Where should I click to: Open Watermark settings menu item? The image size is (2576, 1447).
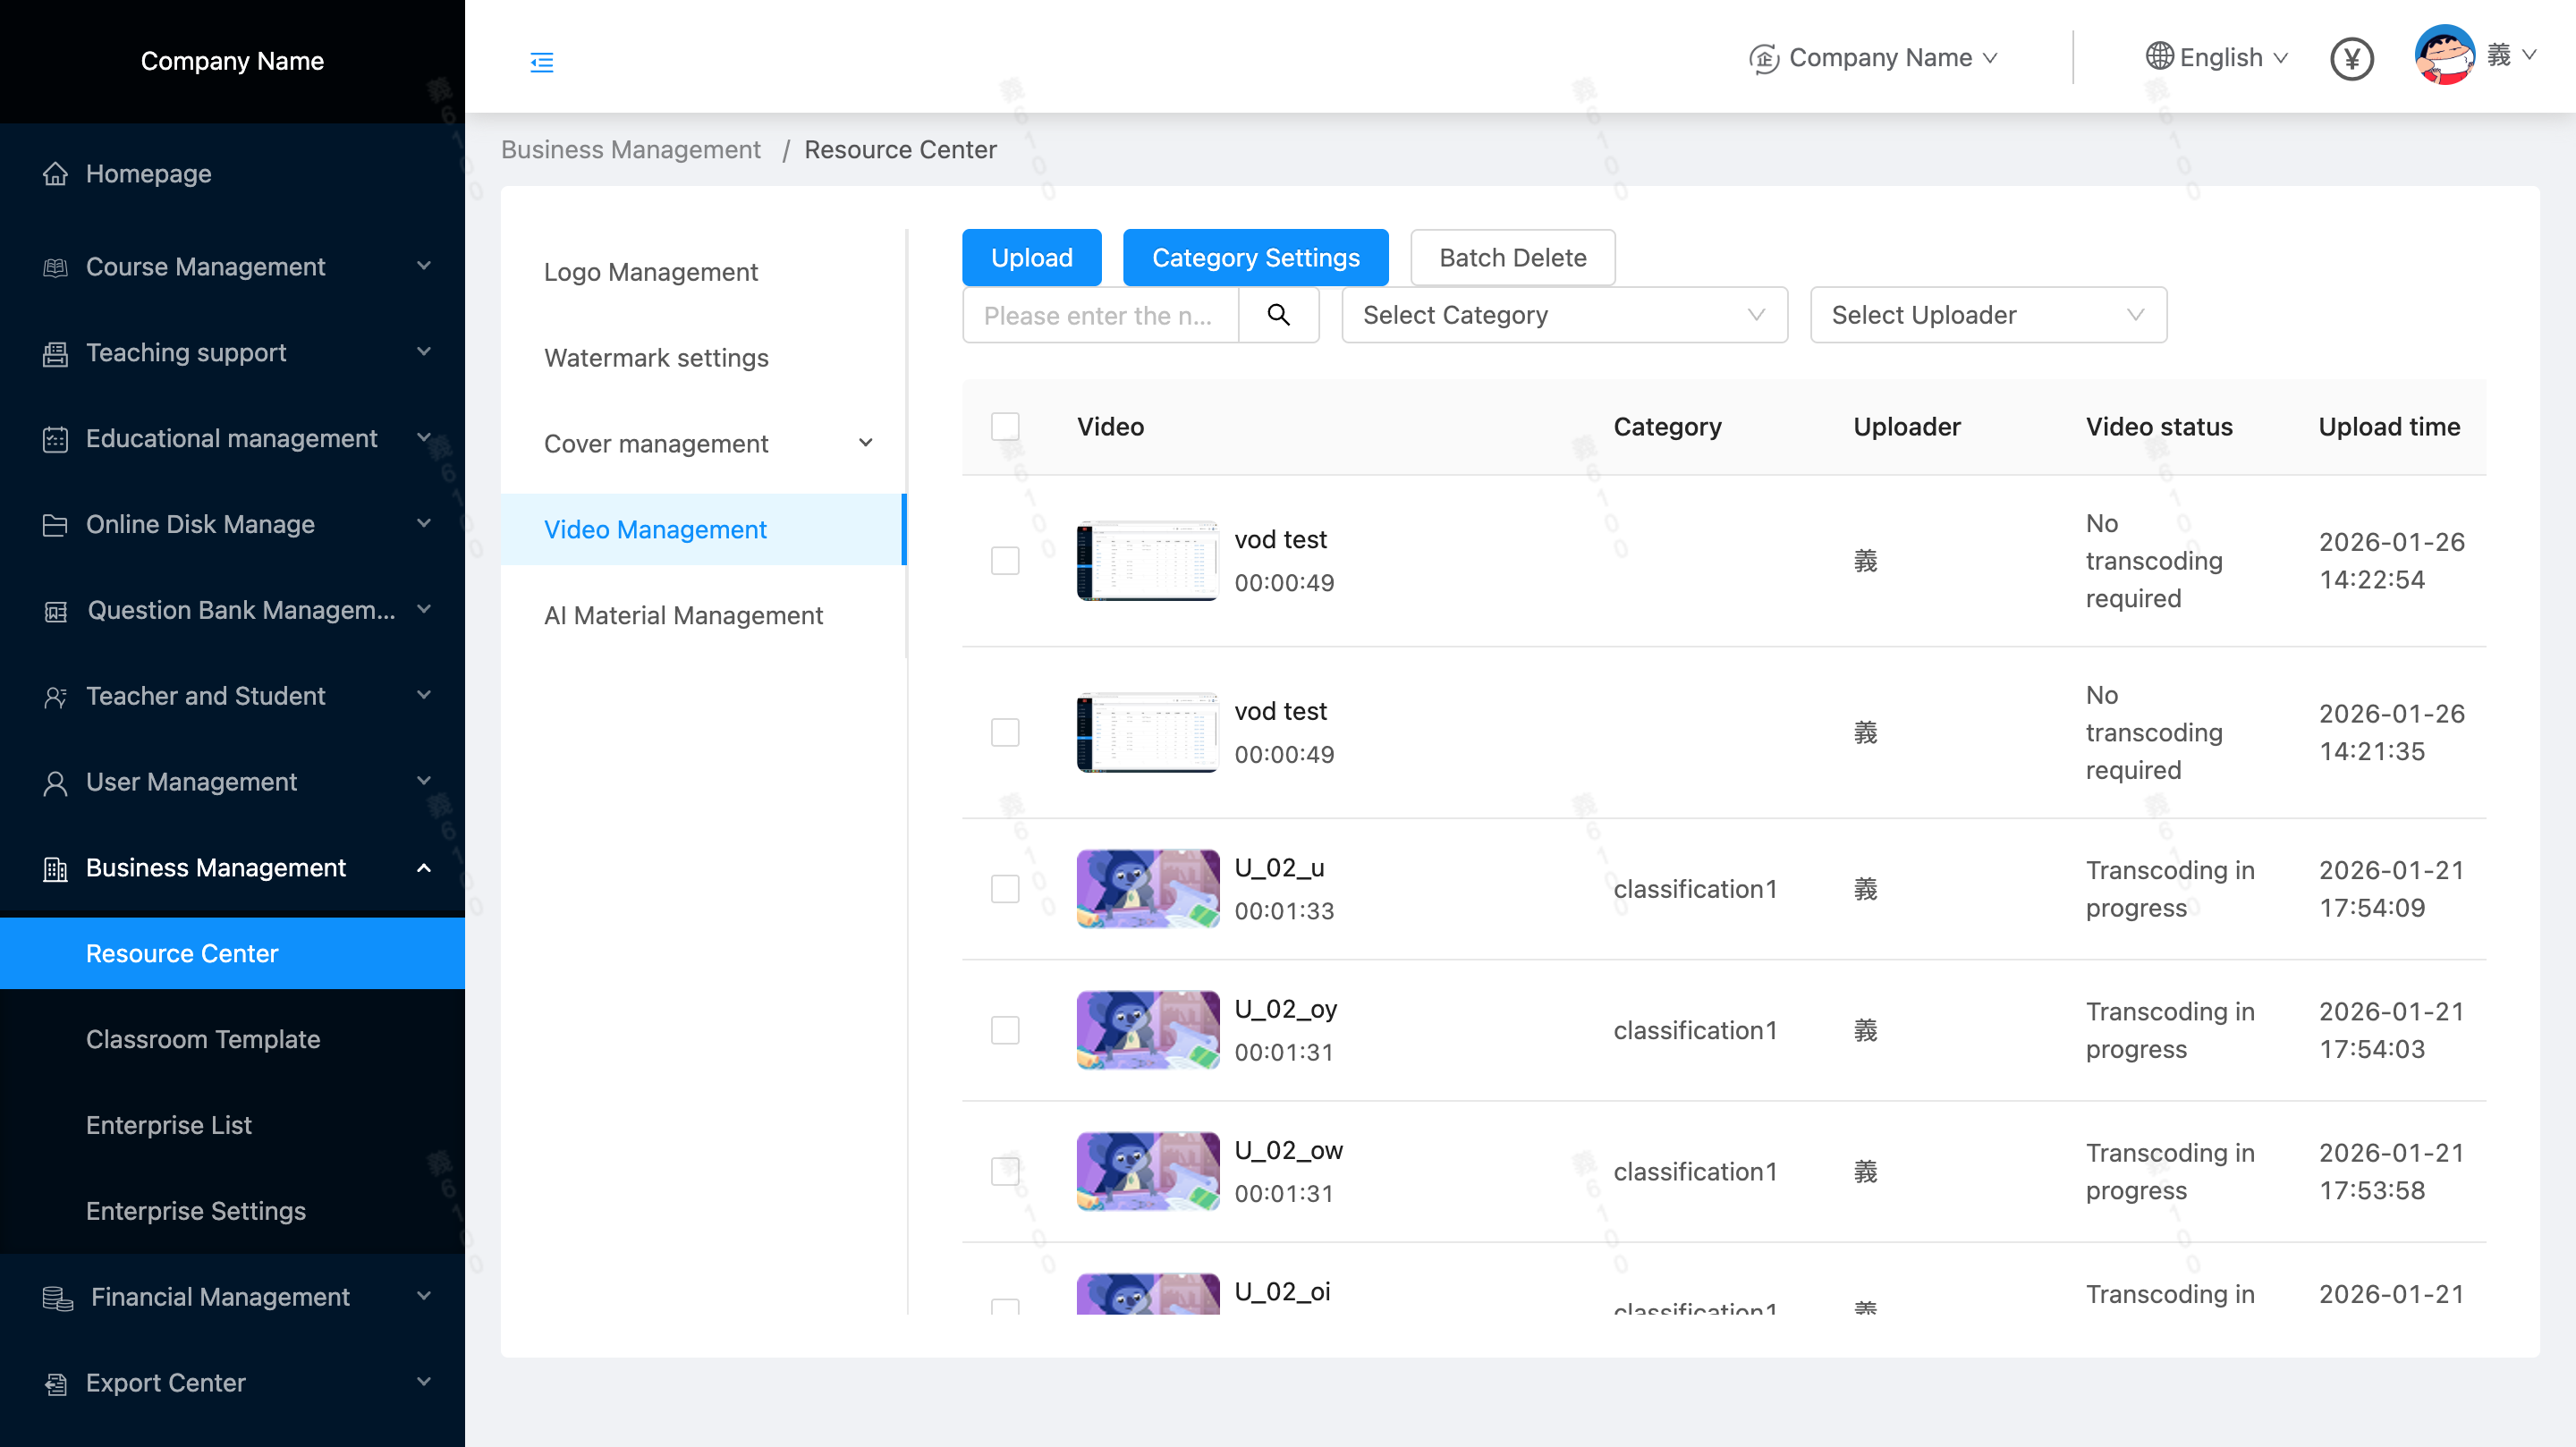pos(656,358)
